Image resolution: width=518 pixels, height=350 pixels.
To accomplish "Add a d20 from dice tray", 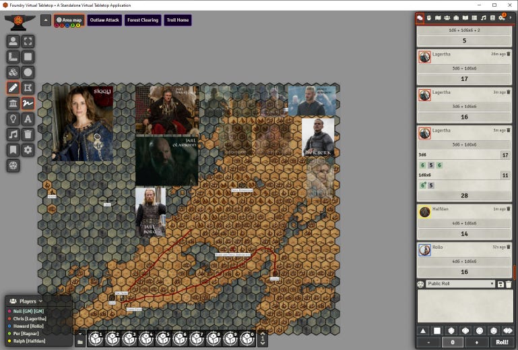I will pyautogui.click(x=494, y=330).
